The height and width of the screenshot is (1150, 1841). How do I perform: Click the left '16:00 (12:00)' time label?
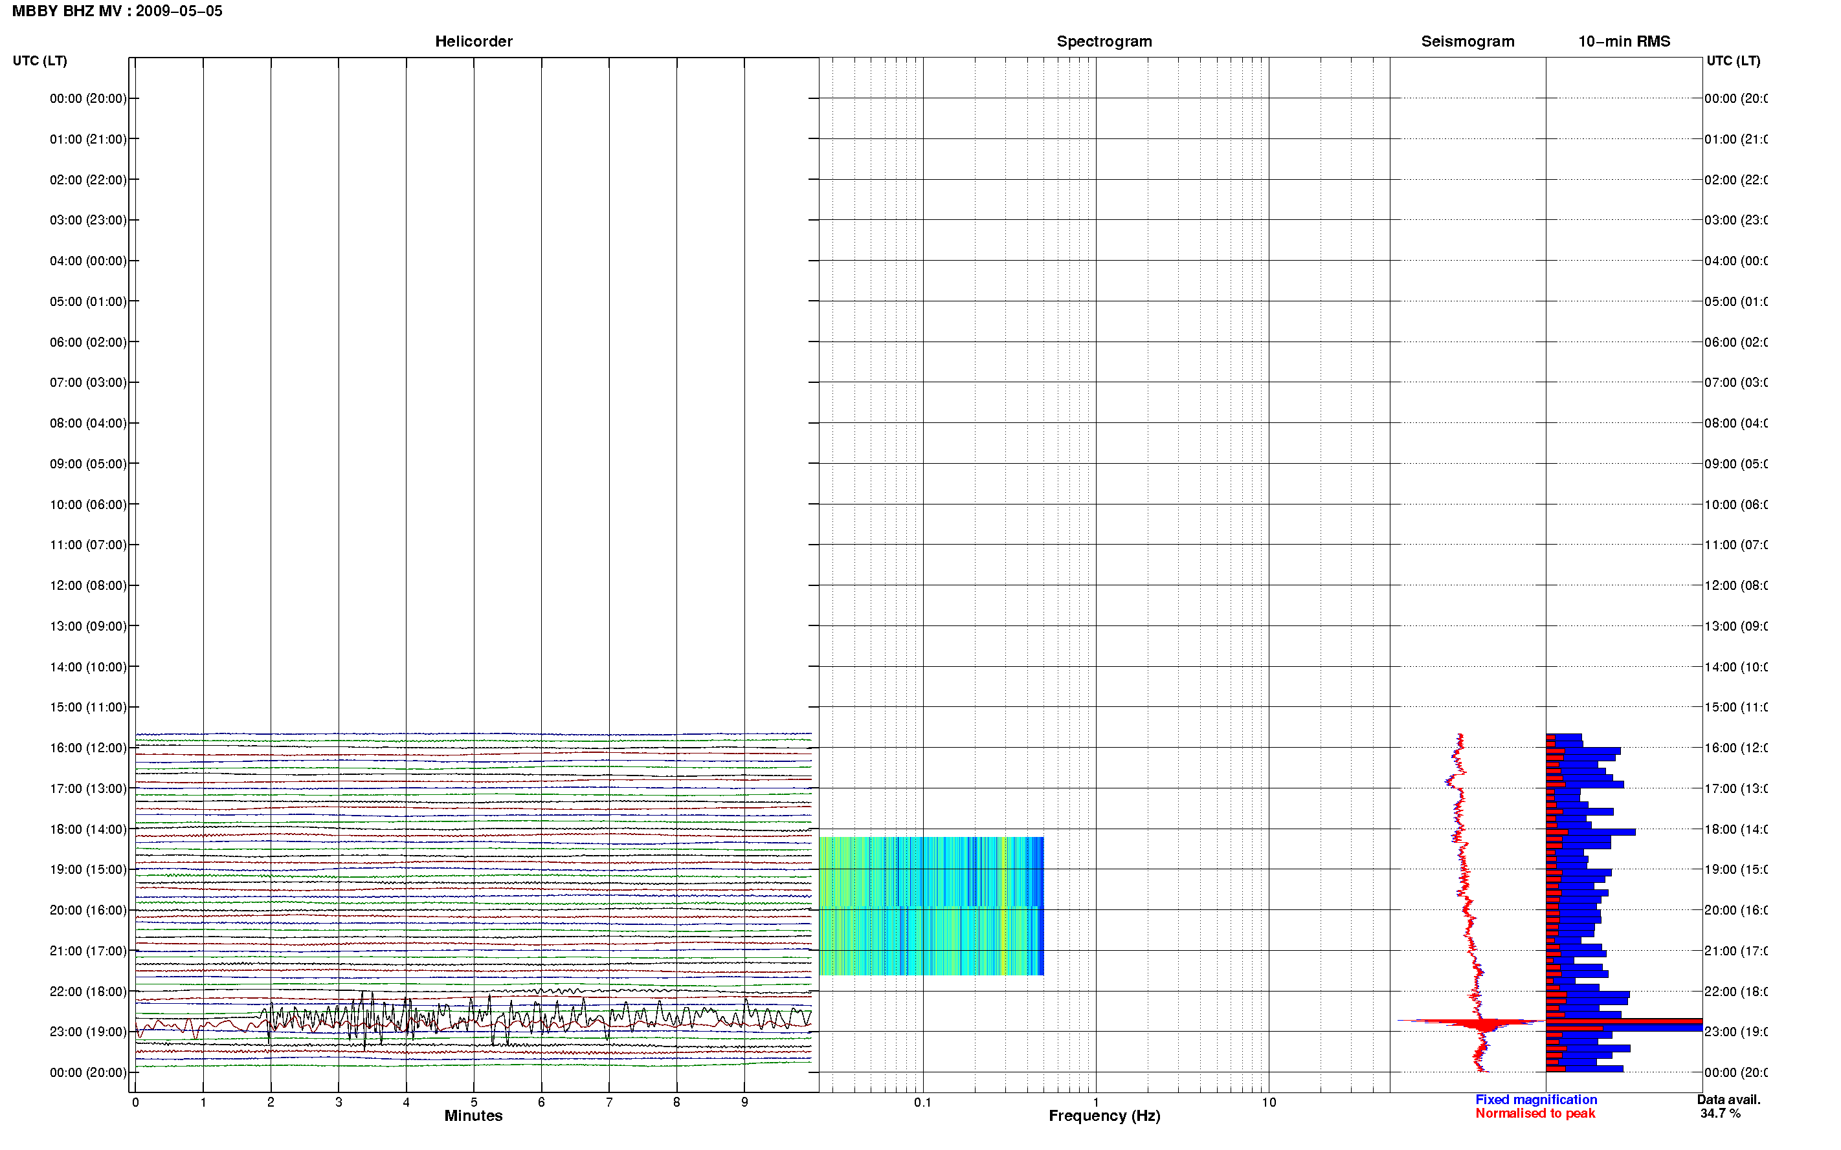coord(88,748)
